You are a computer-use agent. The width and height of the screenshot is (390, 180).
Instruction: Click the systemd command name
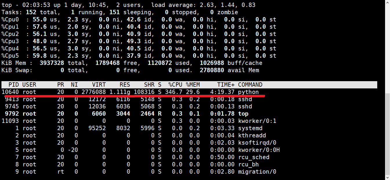250,128
